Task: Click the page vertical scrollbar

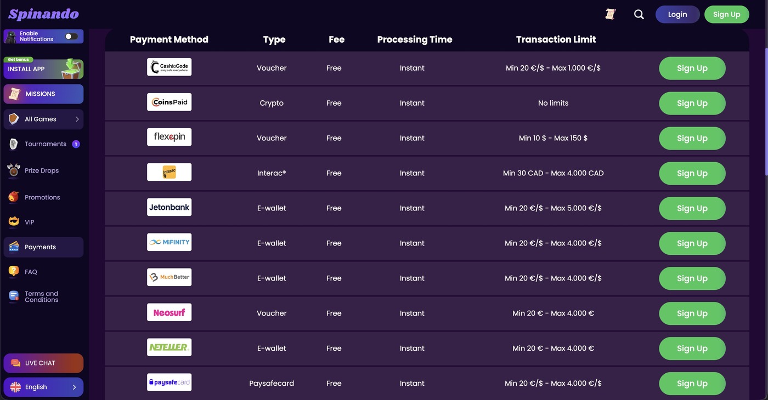Action: 766,112
